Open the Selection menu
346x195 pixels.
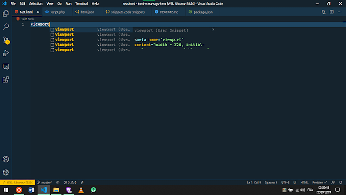(x=36, y=4)
